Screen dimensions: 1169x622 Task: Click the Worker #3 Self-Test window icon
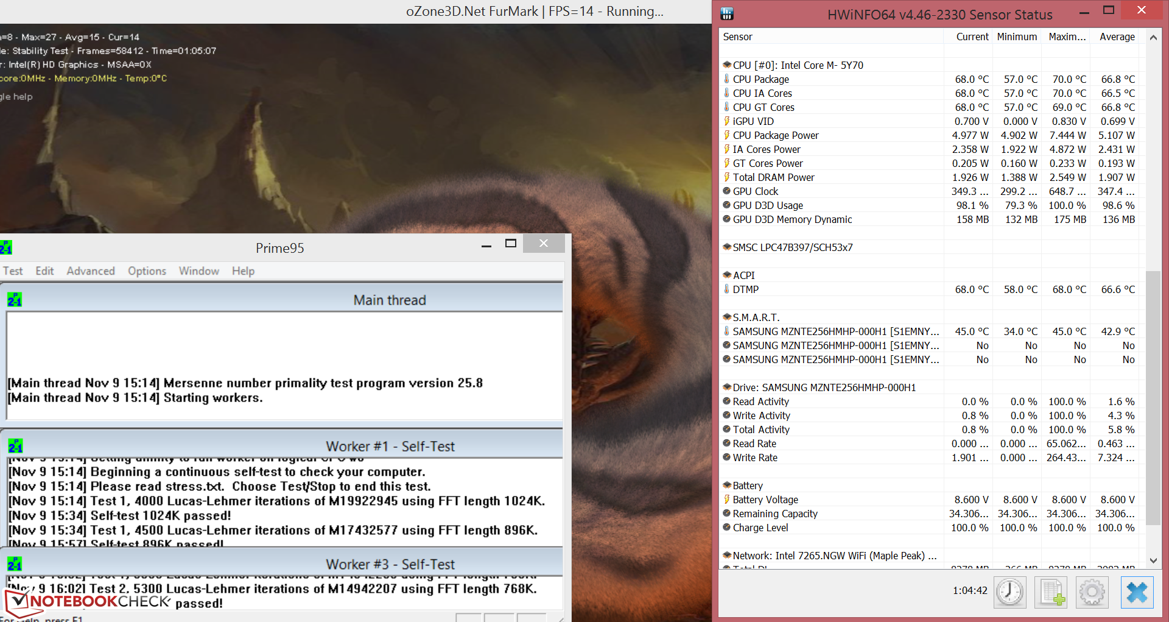pos(15,564)
